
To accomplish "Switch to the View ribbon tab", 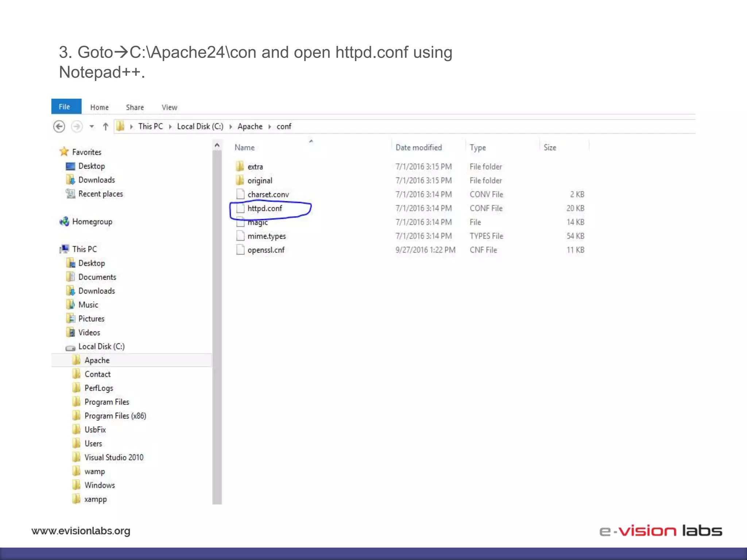I will point(169,107).
